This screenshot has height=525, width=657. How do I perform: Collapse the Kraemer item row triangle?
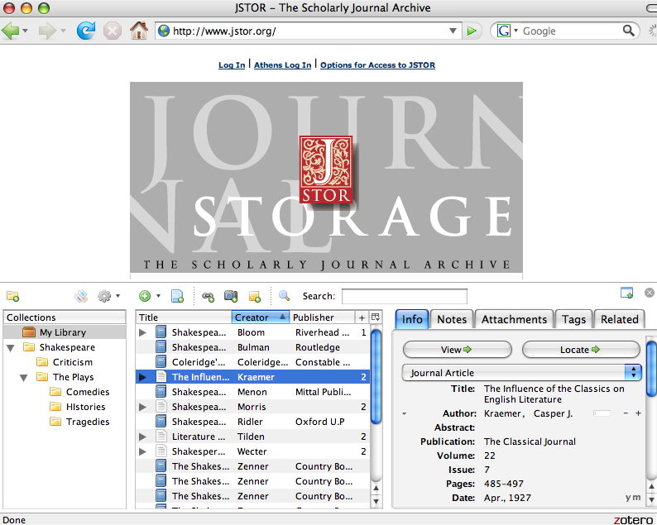143,377
